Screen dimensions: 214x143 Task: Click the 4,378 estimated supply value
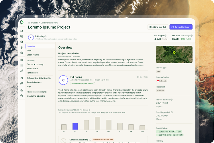(158, 39)
